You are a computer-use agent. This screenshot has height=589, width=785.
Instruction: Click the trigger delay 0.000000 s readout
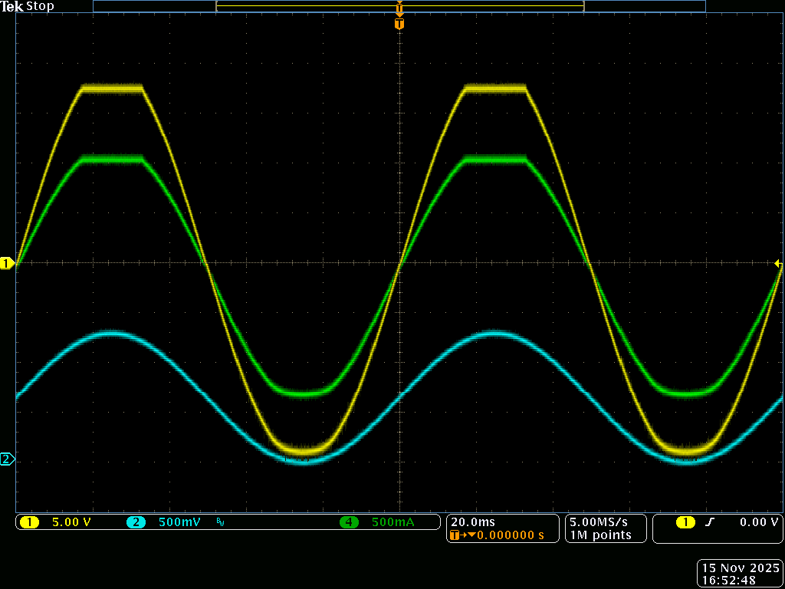[510, 535]
